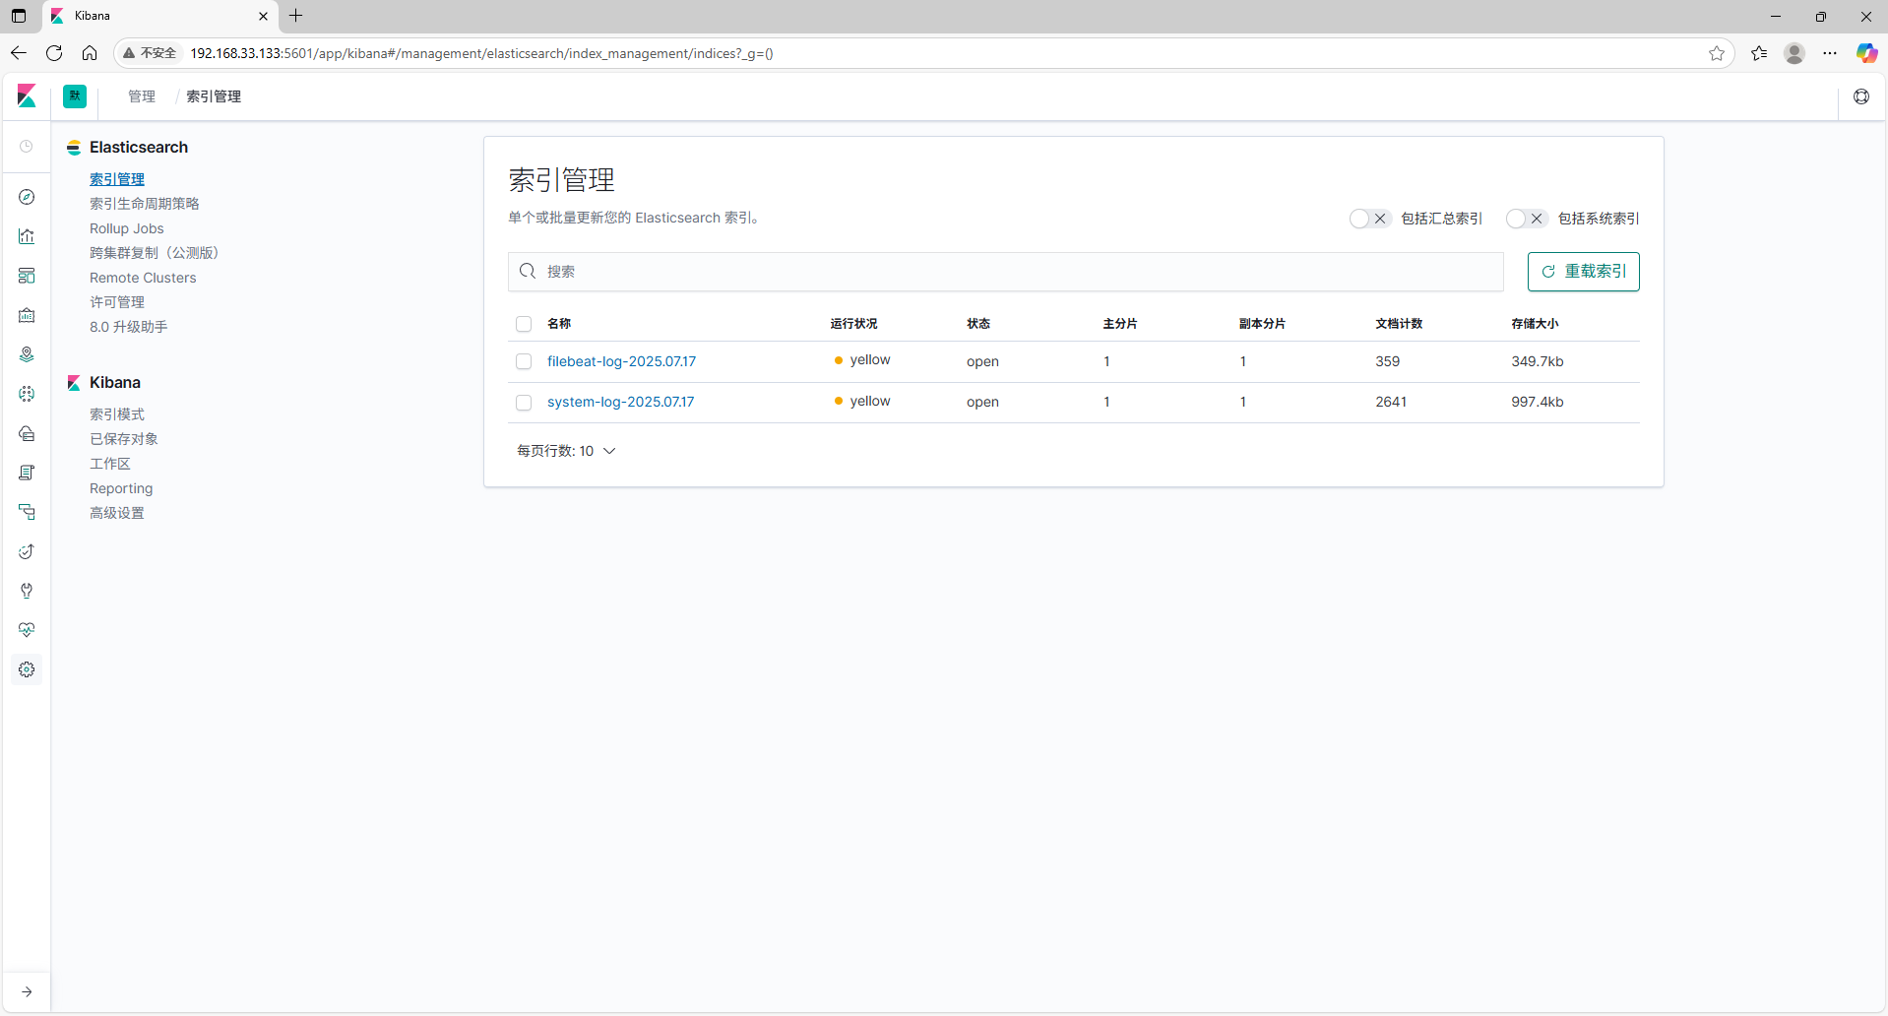
Task: Open the 每页行数: 10 rows-per-page dropdown
Action: click(x=566, y=451)
